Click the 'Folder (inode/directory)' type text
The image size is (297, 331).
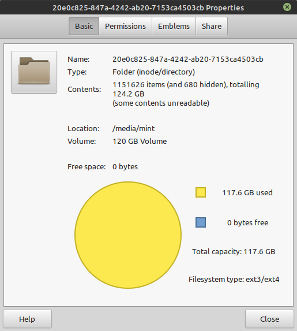click(x=153, y=72)
